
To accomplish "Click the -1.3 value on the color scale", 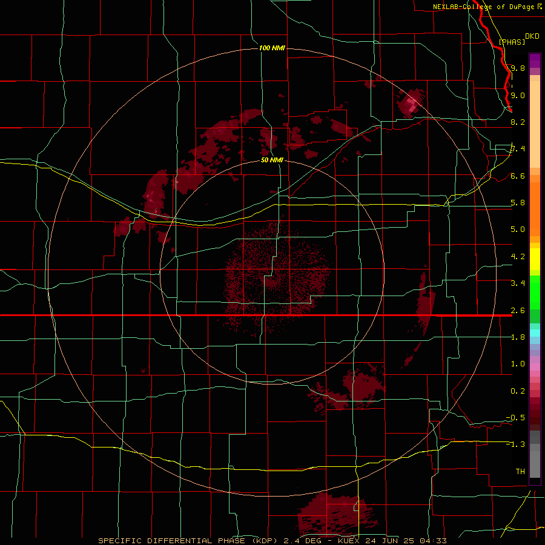I will pyautogui.click(x=515, y=444).
